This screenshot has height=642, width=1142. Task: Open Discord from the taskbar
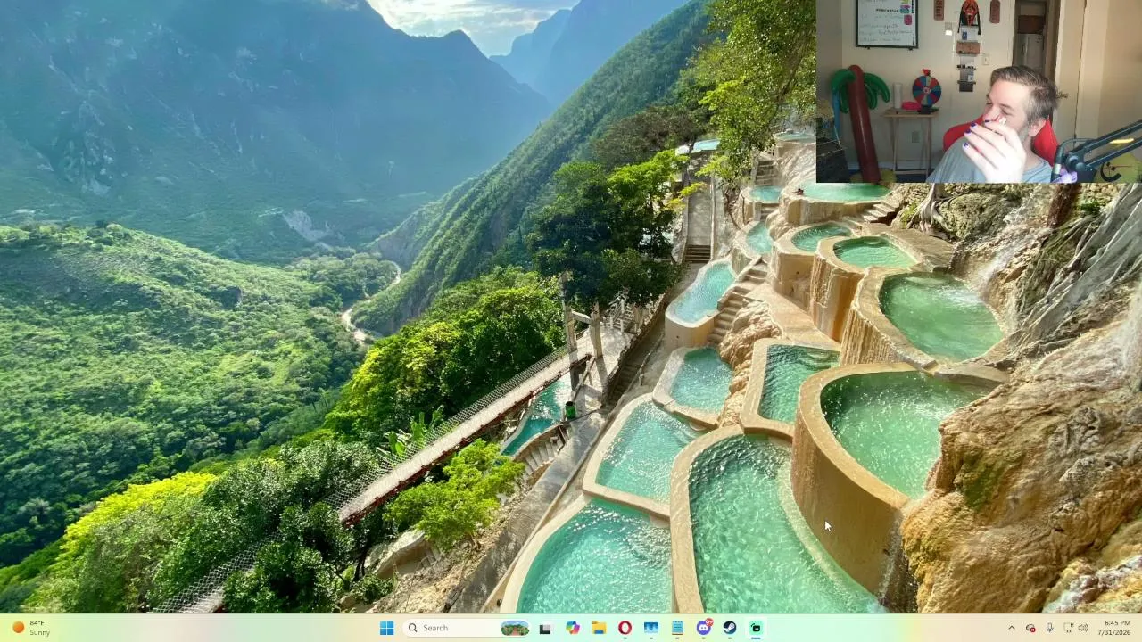pos(704,628)
